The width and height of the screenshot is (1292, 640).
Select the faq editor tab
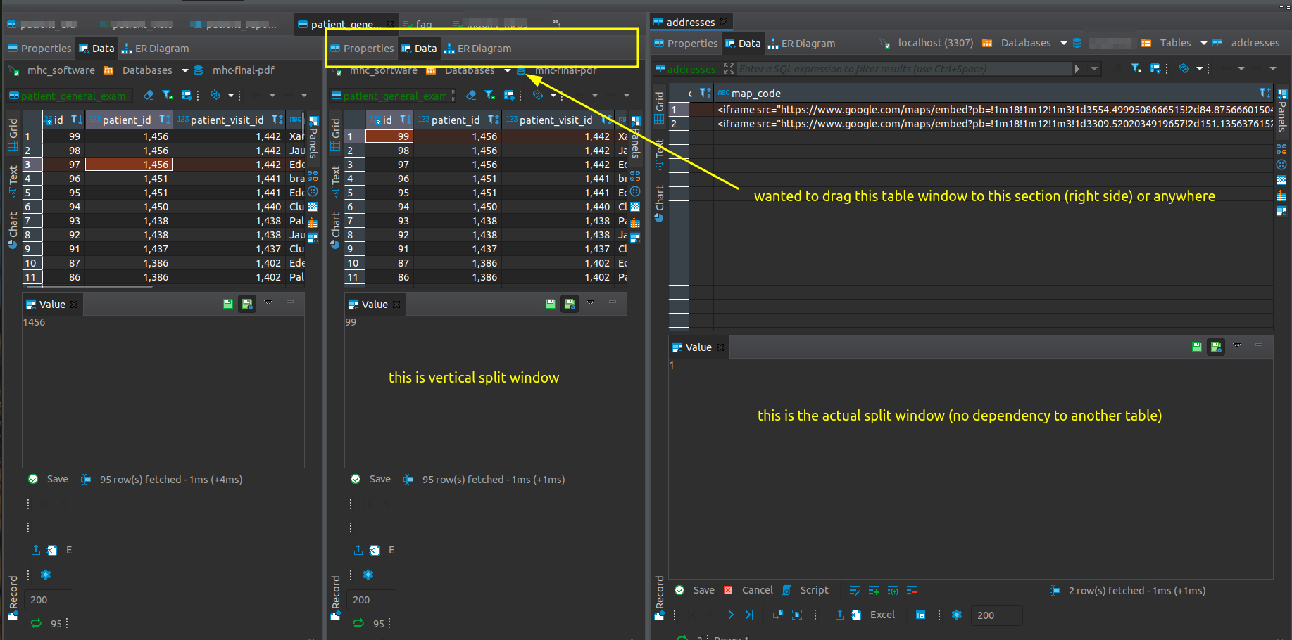[418, 24]
